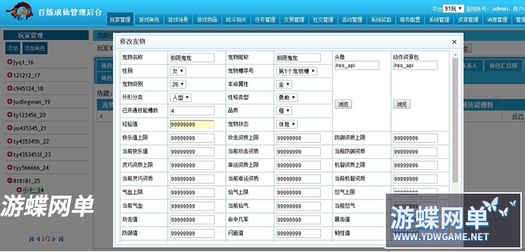Click the dialog's vertical scrollbar thumb
Image resolution: width=525 pixels, height=252 pixels.
pyautogui.click(x=455, y=120)
